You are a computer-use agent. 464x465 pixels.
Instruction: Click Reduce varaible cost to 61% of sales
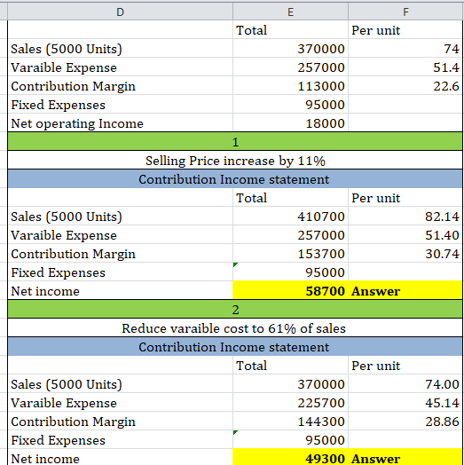tap(233, 328)
